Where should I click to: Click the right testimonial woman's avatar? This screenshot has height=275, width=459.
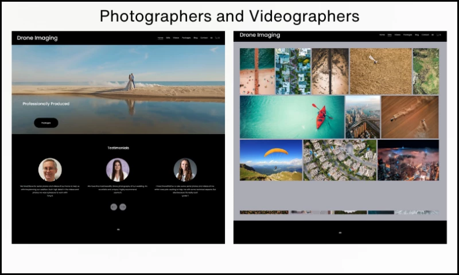(185, 170)
